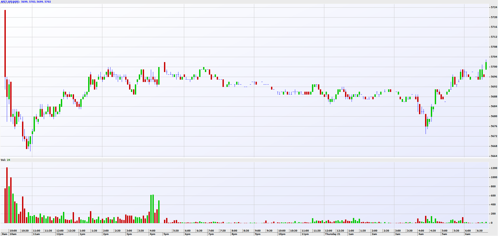Click the 6pm hour label
Screen dimensions: 498x236
point(188,234)
